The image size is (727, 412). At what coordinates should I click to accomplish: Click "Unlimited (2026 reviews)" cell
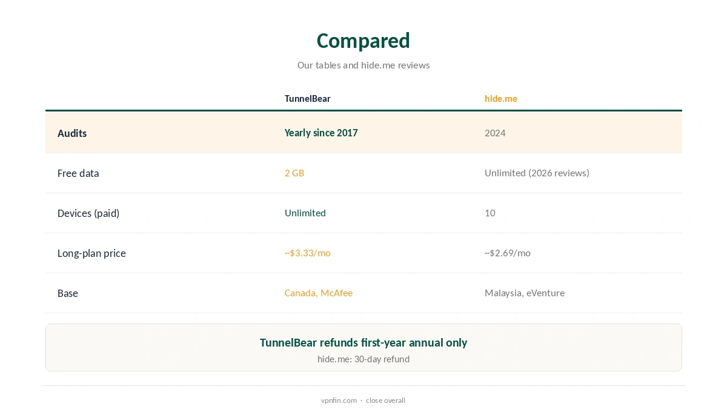point(537,173)
